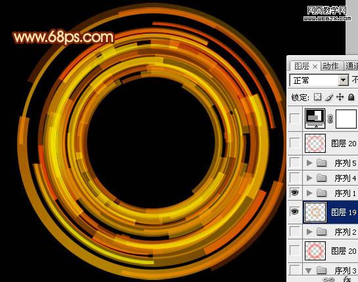This screenshot has width=358, height=282.
Task: Expand the 序列 2 group arrow
Action: (x=309, y=232)
